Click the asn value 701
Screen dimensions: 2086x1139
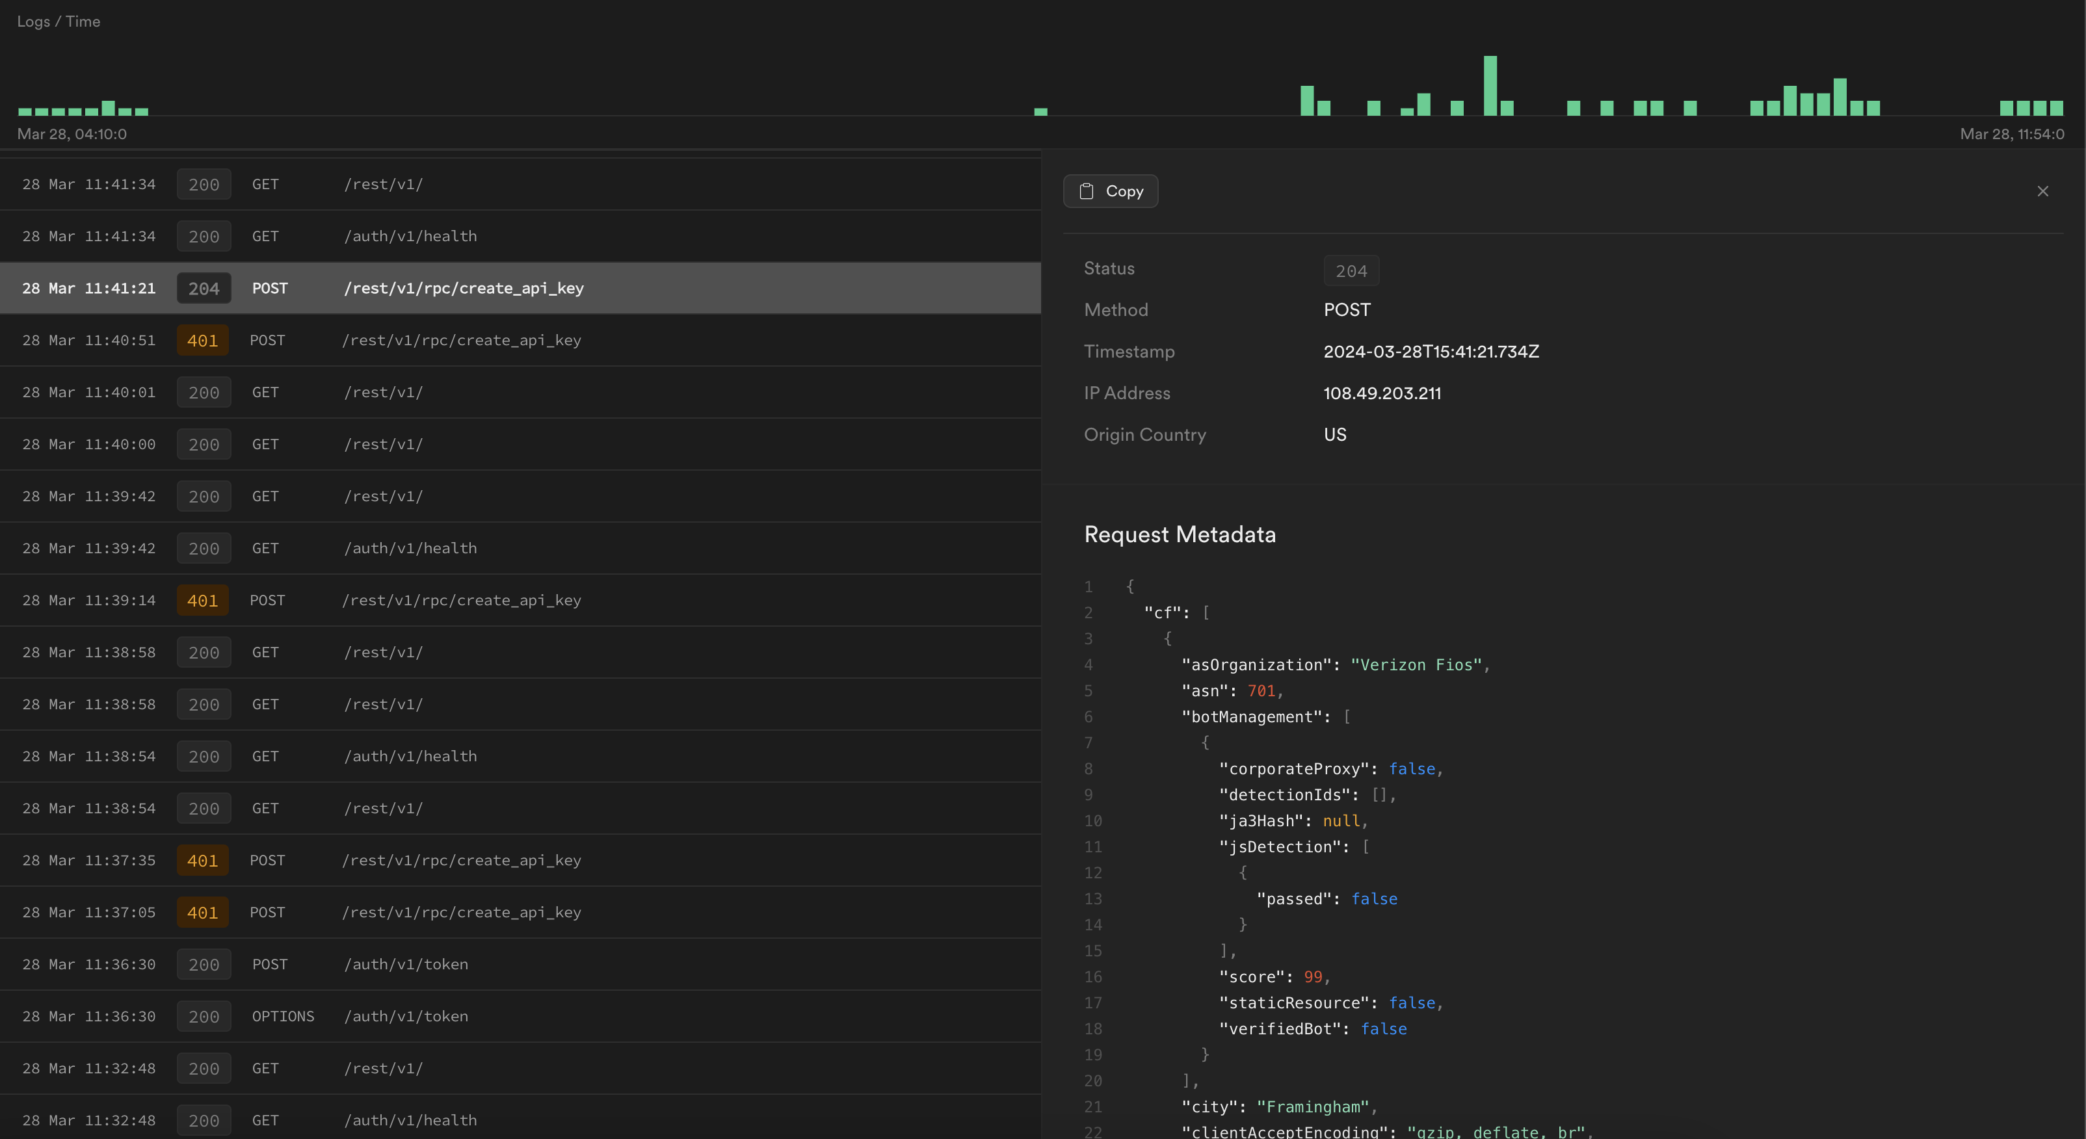pos(1261,690)
